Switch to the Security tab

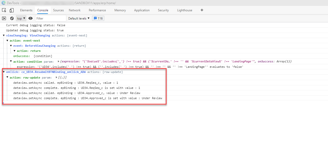pos(163,10)
